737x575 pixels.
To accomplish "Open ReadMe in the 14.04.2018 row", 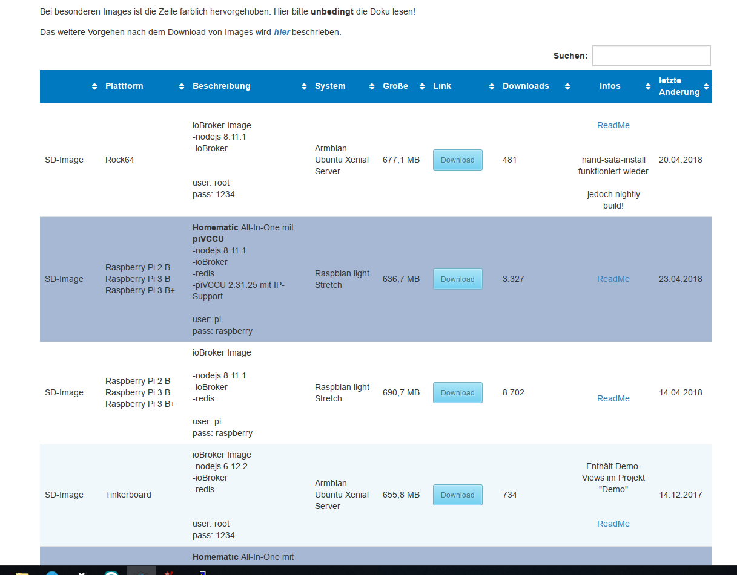I will 613,398.
